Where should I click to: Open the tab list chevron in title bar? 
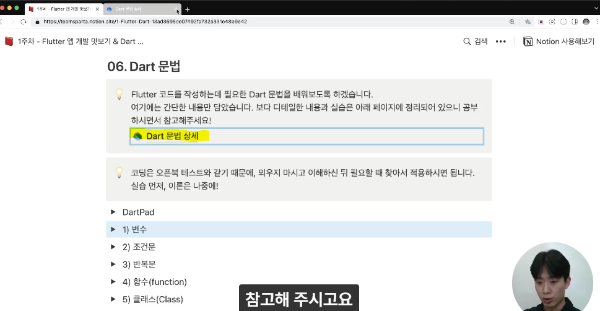596,7
